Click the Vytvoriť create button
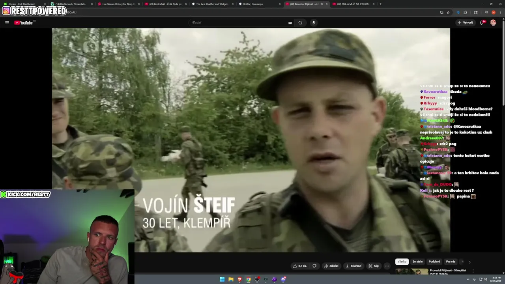The height and width of the screenshot is (284, 505). tap(465, 22)
